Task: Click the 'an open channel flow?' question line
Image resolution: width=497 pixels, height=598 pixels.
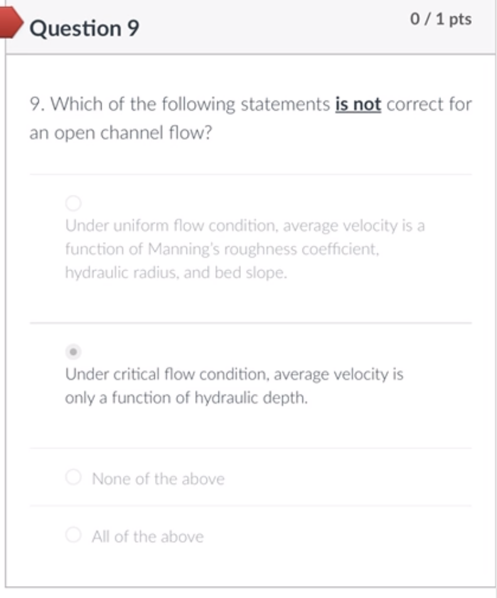Action: coord(119,133)
